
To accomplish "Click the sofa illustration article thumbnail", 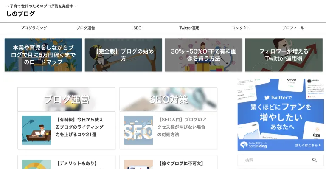I will [37, 130].
